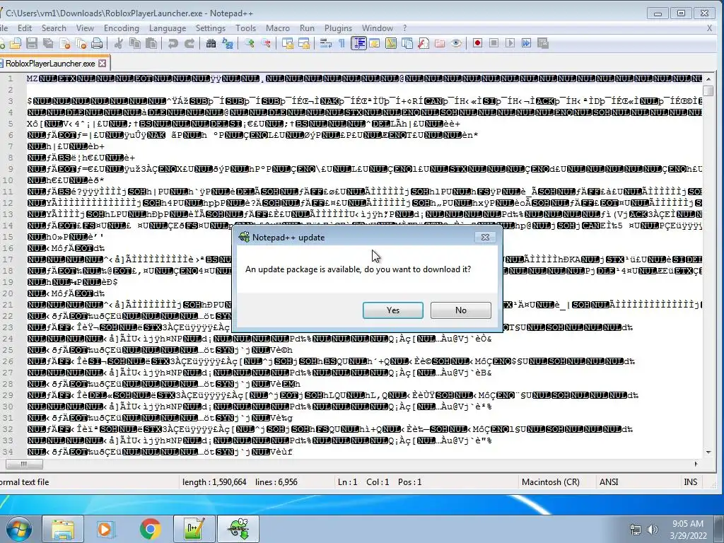724x543 pixels.
Task: Click Run Macro Multiple Times icon
Action: 526,43
